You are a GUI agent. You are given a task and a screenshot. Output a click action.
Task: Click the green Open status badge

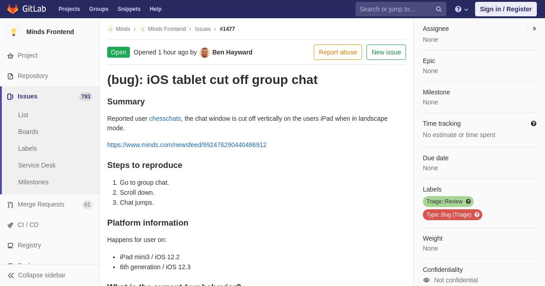tap(119, 52)
